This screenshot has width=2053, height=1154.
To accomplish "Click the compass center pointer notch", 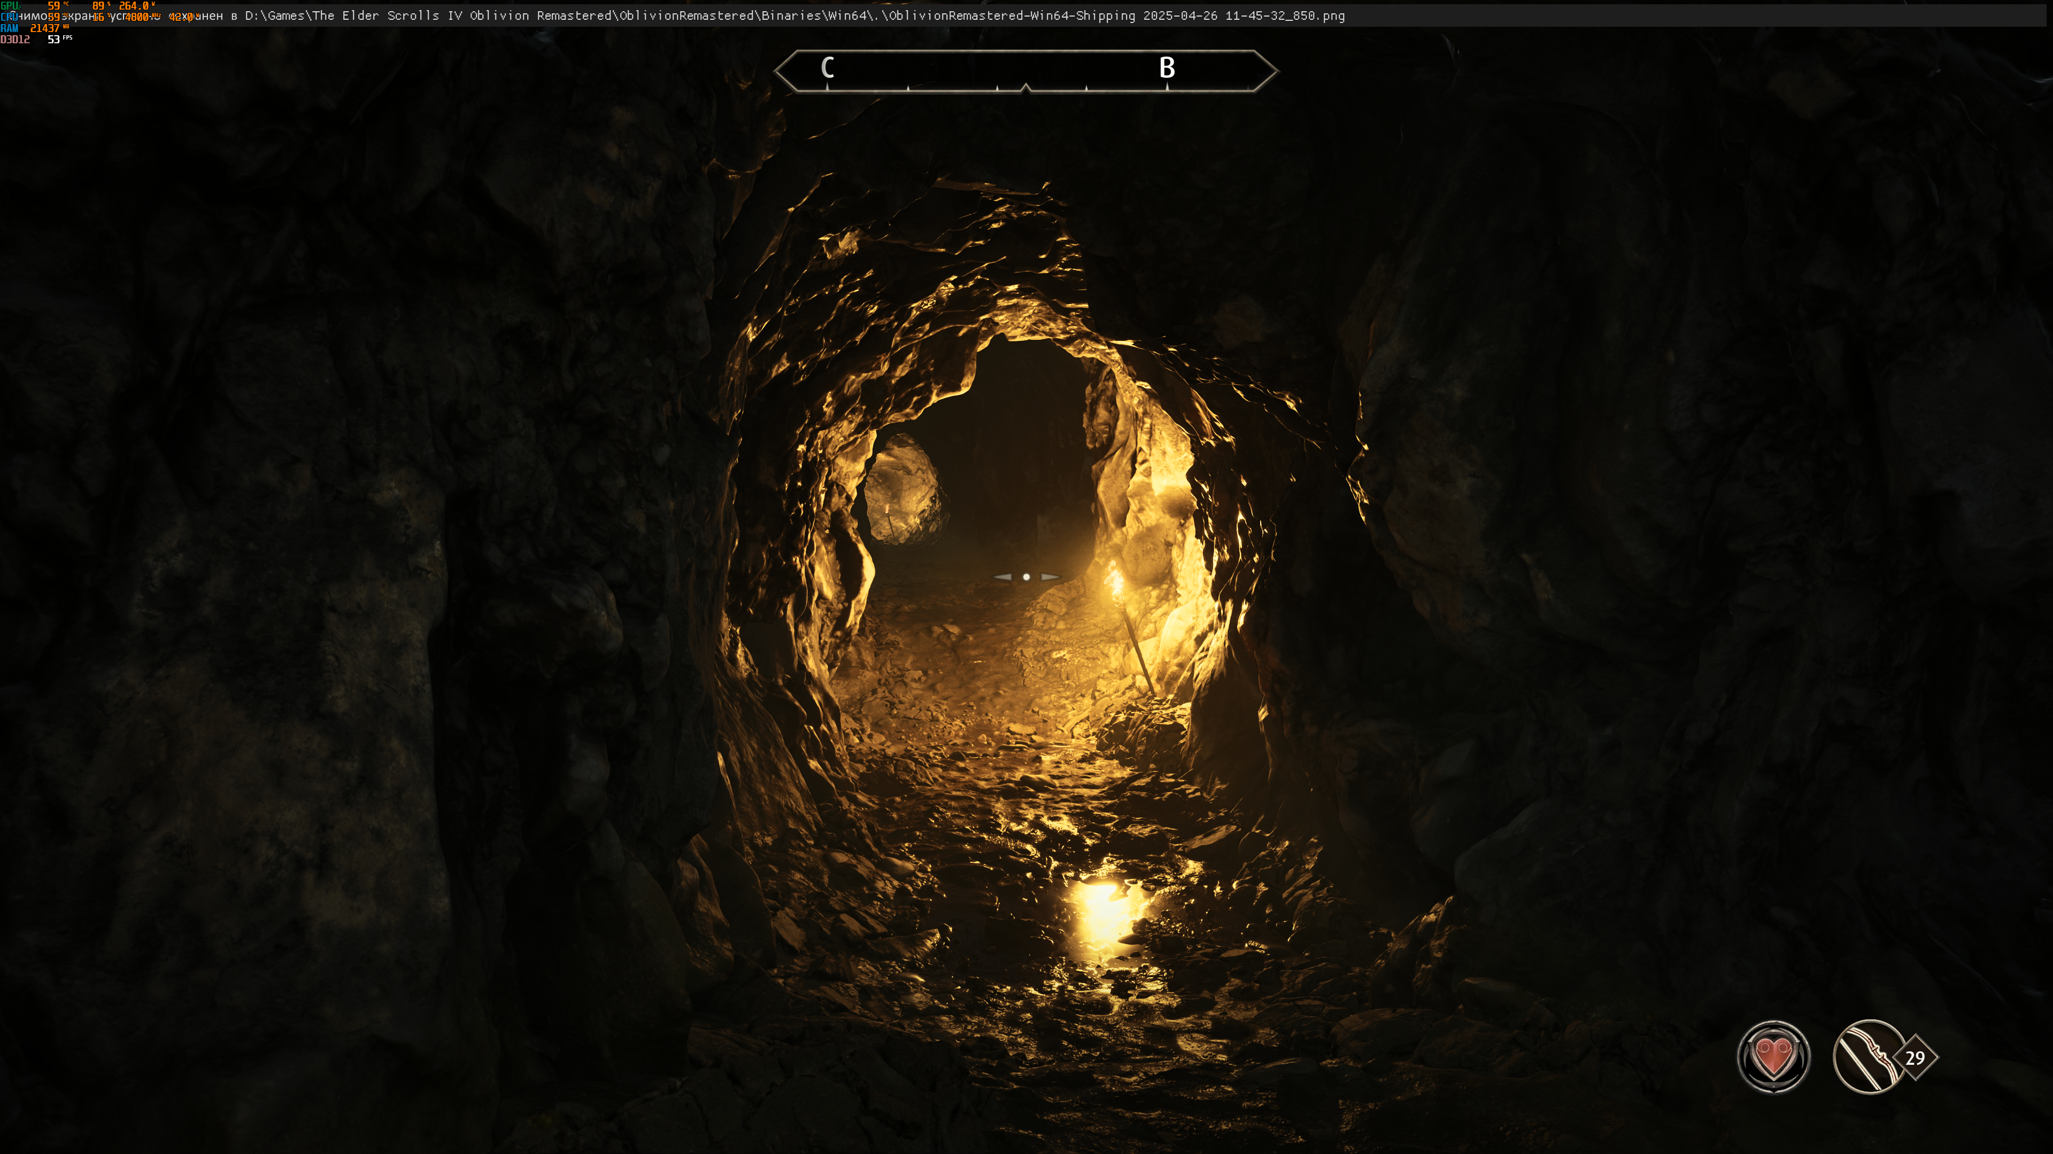I will 1026,87.
